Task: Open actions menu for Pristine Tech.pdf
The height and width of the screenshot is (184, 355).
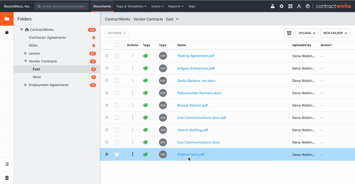Action: pos(132,154)
